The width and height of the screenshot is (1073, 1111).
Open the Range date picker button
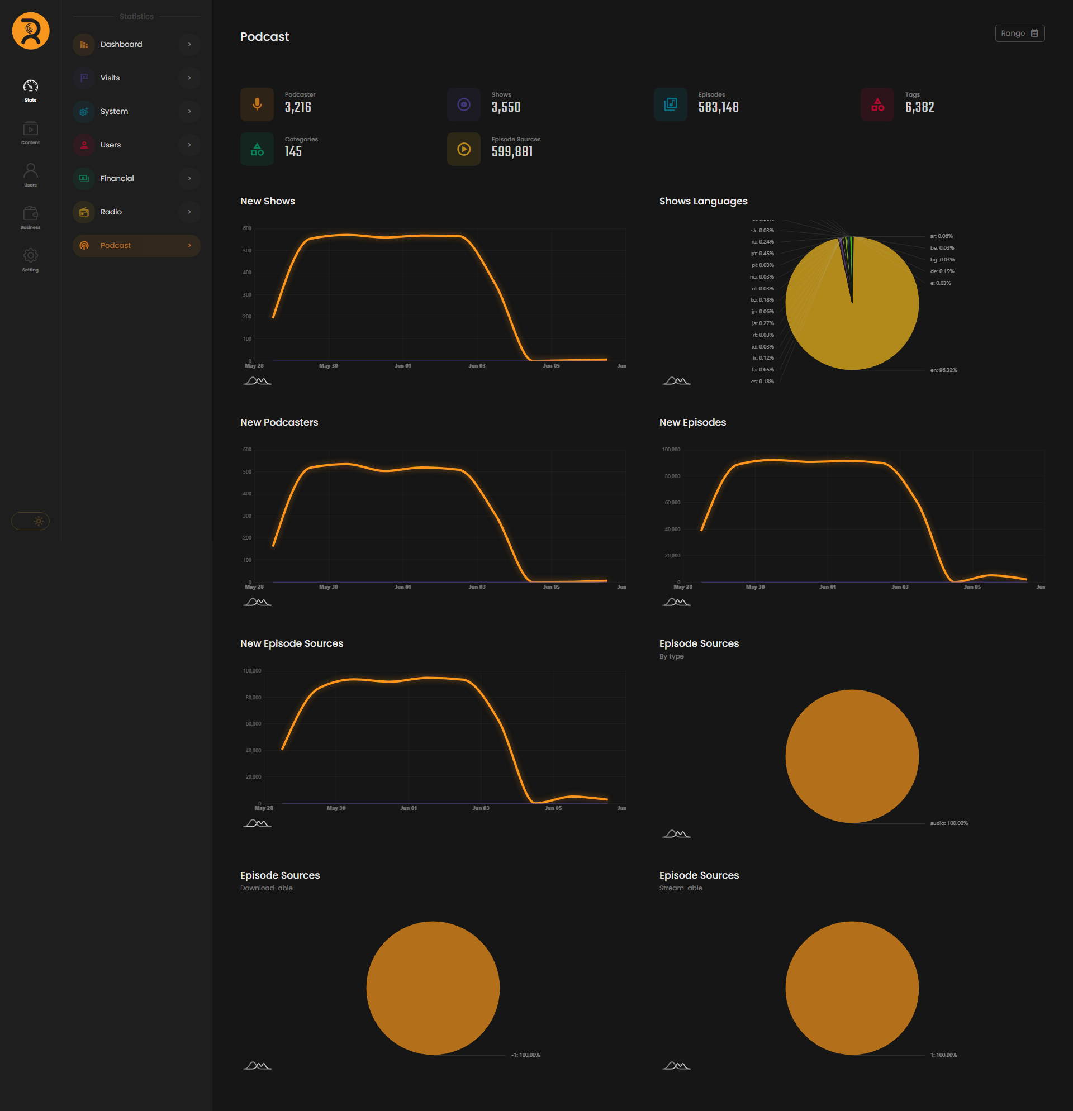click(x=1019, y=34)
